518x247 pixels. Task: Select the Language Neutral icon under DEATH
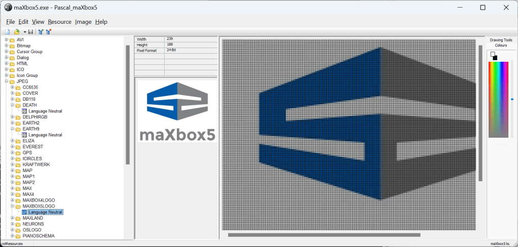24,111
